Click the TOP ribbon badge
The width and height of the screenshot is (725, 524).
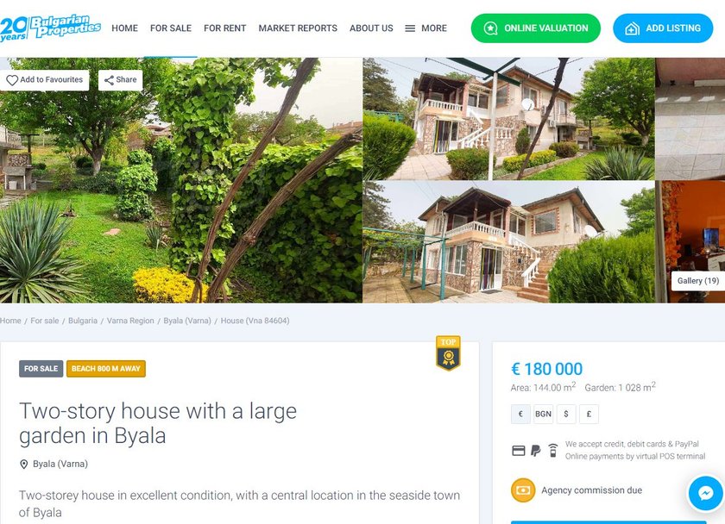pyautogui.click(x=448, y=352)
